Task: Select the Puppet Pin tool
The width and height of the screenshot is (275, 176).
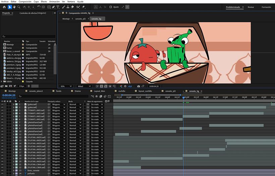Action: pos(84,7)
